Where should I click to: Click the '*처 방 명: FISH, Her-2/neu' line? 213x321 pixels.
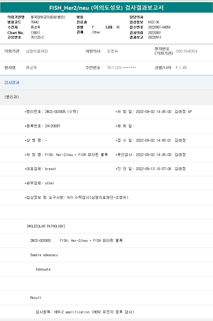coord(66,155)
